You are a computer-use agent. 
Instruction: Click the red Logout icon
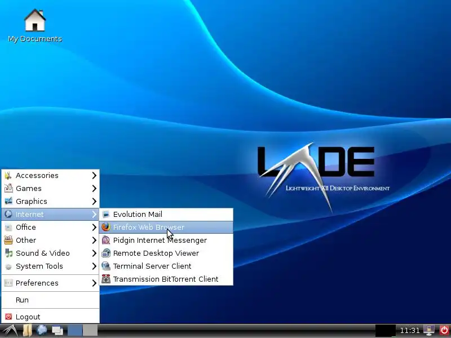[x=8, y=317]
